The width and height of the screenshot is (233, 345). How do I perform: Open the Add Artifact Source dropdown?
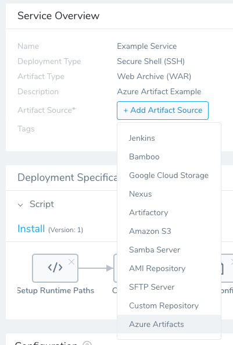click(x=163, y=111)
